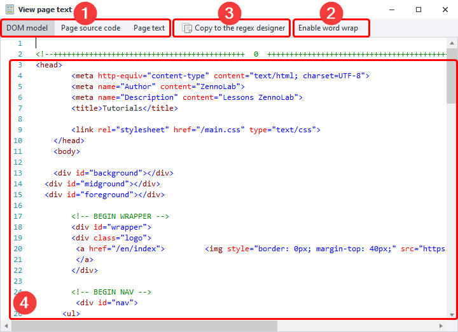Minimize the View page text window
This screenshot has width=458, height=332.
389,10
